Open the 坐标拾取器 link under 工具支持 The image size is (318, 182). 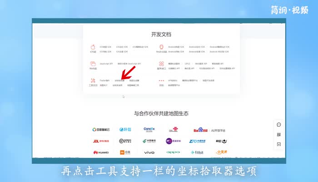point(119,81)
